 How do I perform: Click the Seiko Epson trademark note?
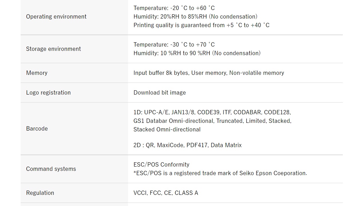pos(220,173)
